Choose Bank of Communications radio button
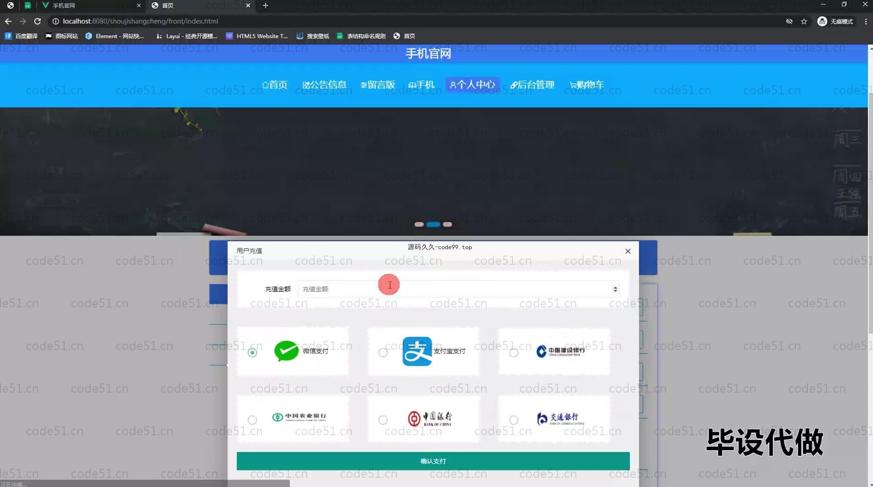This screenshot has height=487, width=873. [x=514, y=420]
